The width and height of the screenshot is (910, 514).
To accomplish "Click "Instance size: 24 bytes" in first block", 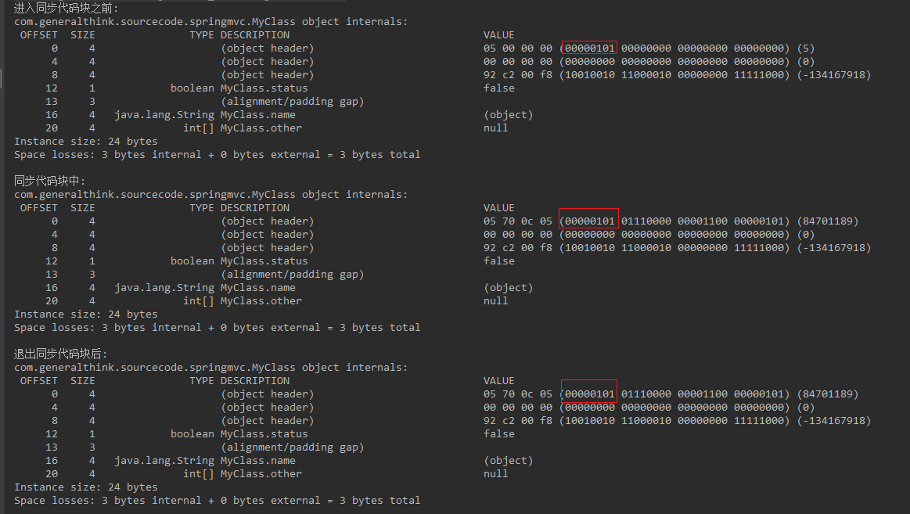I will click(85, 142).
